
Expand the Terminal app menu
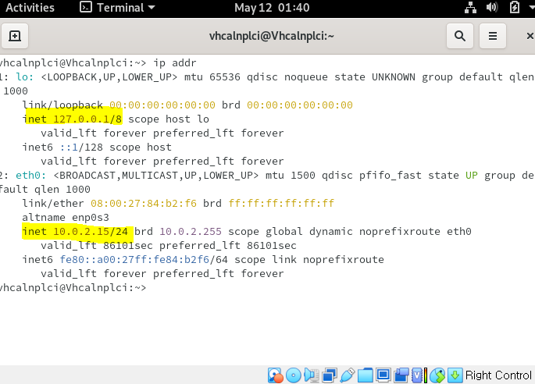click(x=117, y=8)
